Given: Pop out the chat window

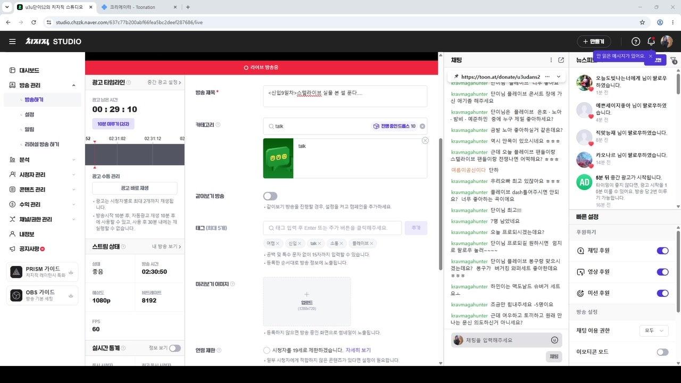Looking at the screenshot, I should (x=561, y=60).
